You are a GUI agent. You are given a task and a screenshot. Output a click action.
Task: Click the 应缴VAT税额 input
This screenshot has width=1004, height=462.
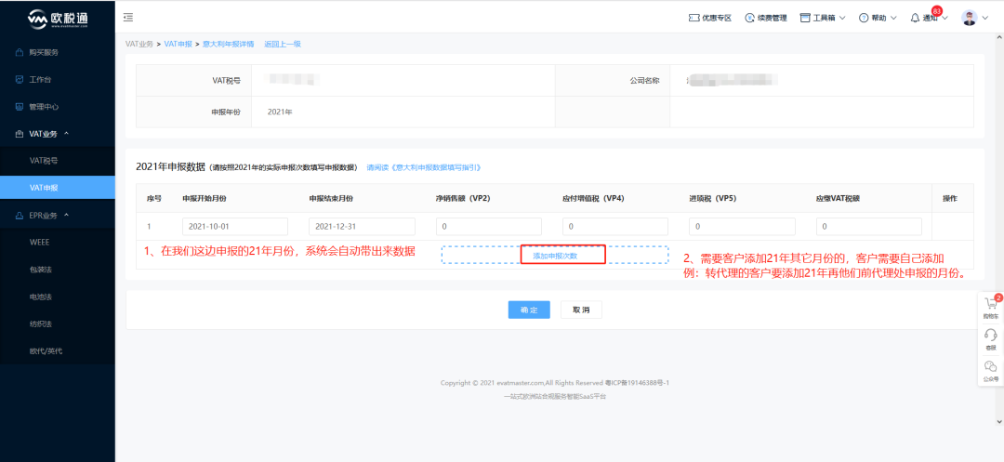tap(869, 227)
